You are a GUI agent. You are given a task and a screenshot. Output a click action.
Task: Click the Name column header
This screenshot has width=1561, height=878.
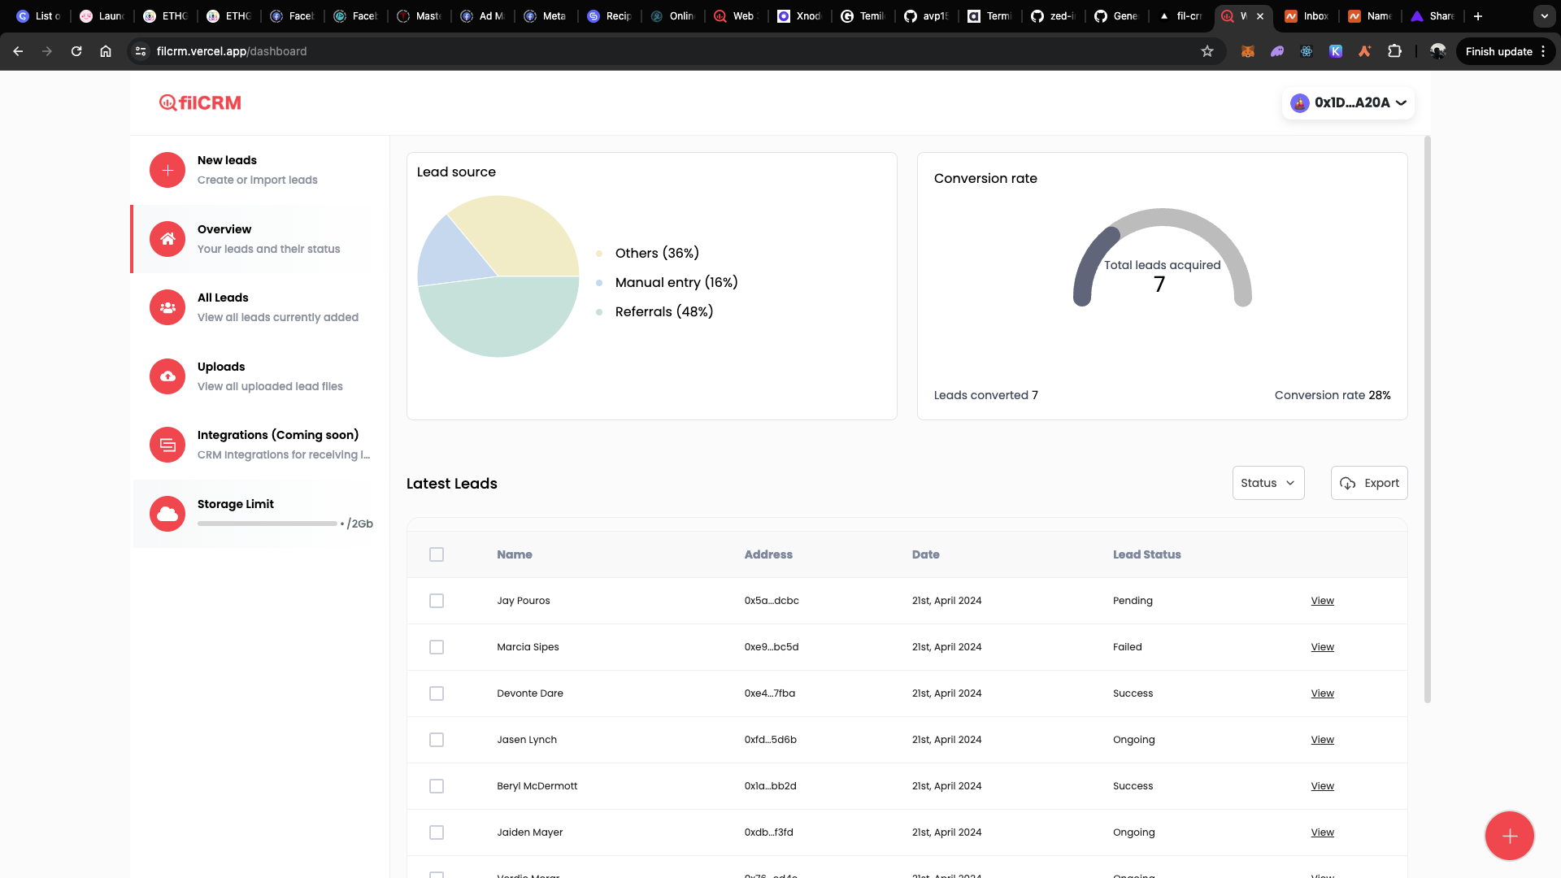point(515,554)
